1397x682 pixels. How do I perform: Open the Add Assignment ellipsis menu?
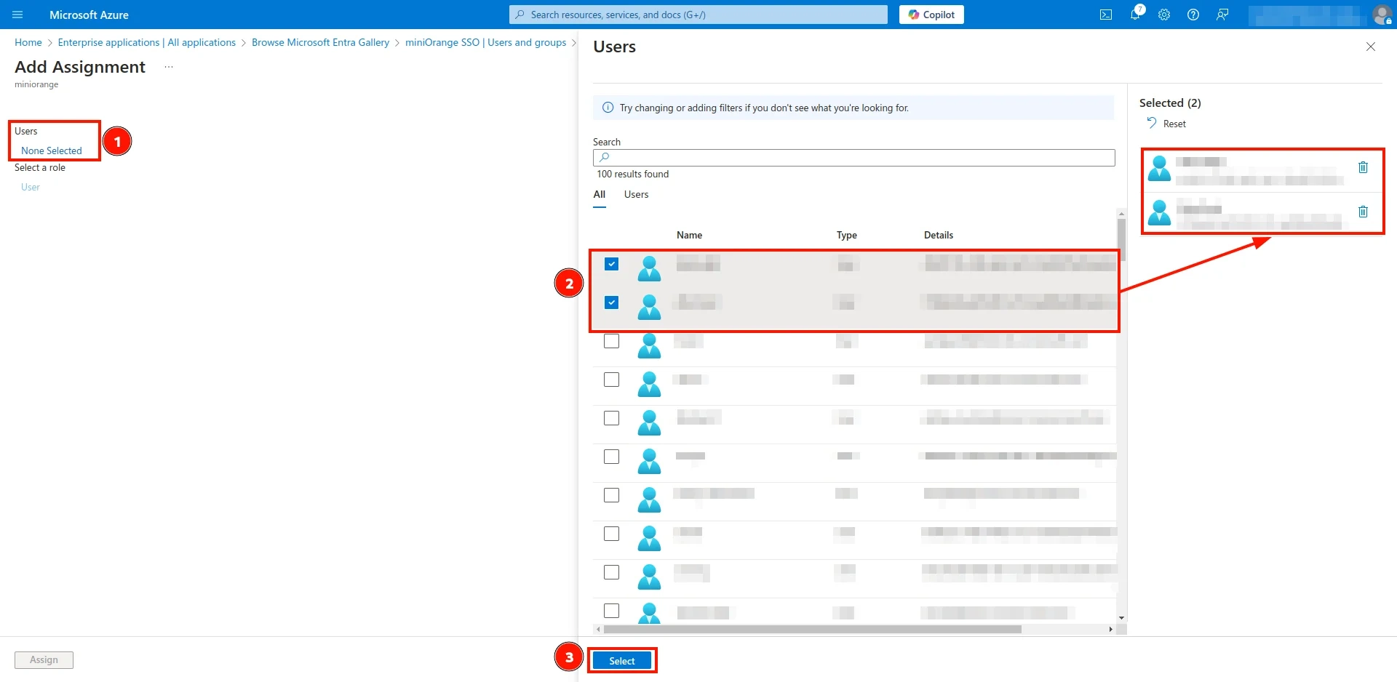click(168, 66)
